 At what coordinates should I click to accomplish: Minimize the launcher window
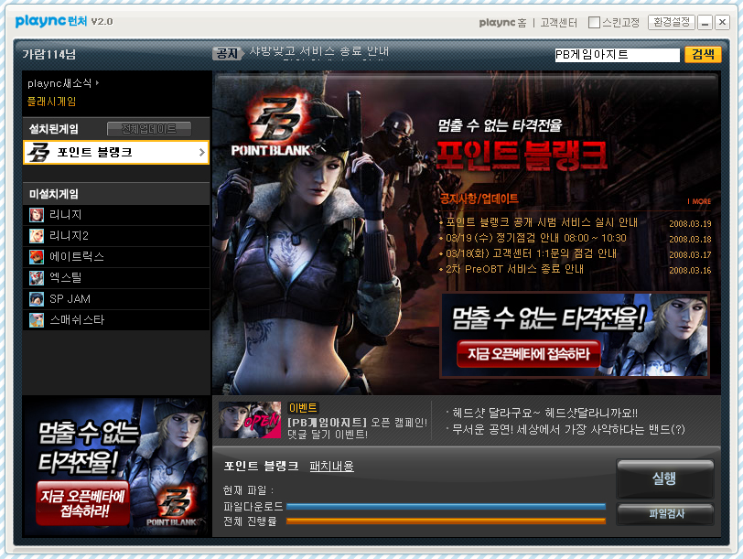point(705,23)
